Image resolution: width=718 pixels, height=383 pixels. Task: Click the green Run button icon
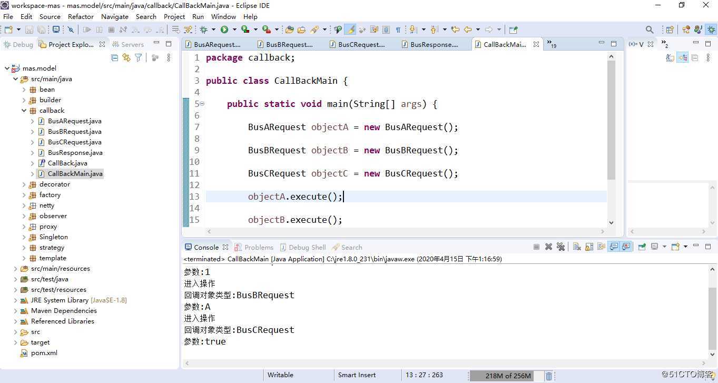tap(224, 30)
